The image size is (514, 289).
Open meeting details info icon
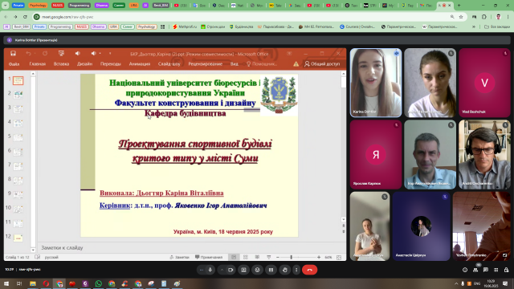[x=465, y=270]
